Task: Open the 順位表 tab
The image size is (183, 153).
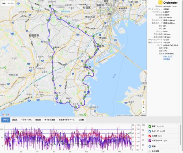Action: click(38, 120)
